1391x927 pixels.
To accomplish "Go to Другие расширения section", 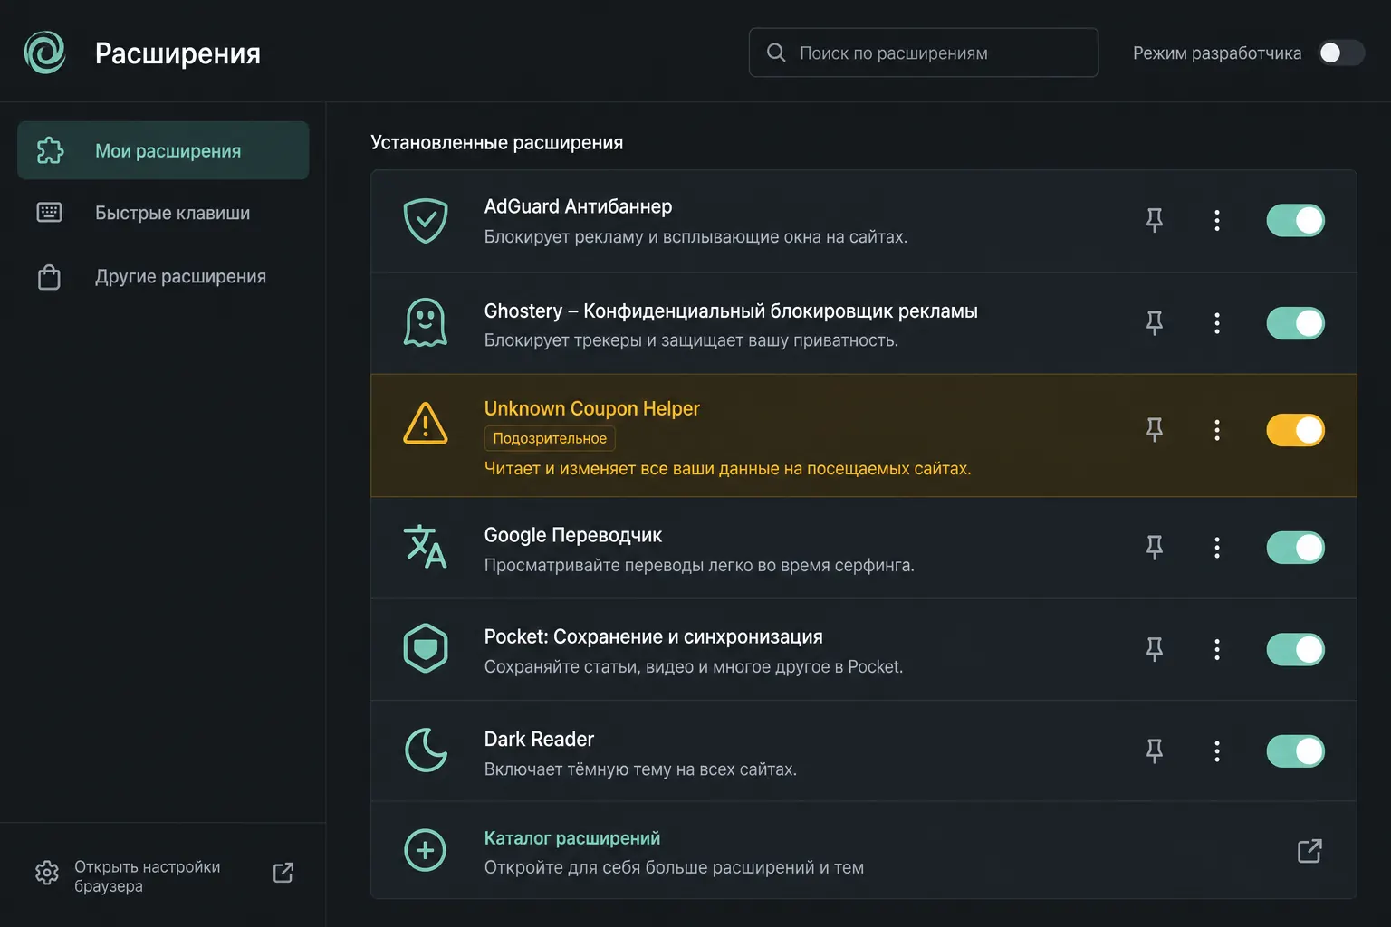I will coord(163,276).
